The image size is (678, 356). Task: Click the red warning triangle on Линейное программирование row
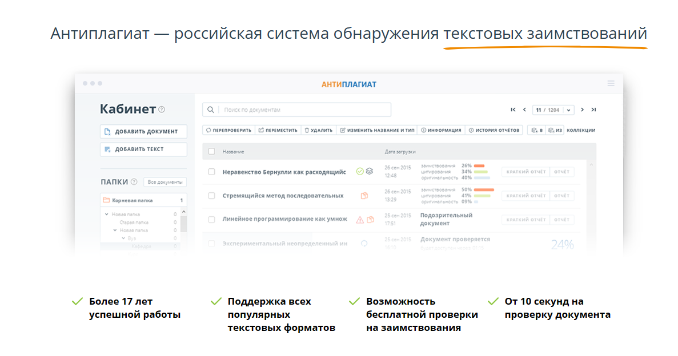[x=360, y=220]
